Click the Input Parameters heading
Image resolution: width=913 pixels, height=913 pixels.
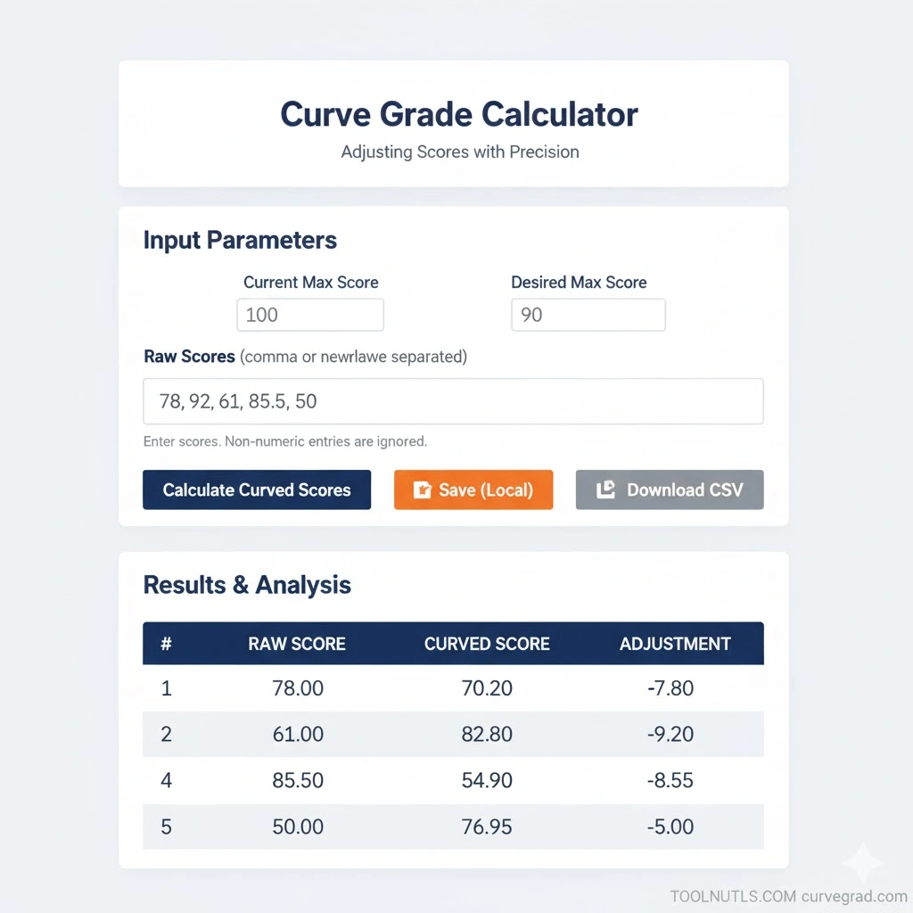point(240,240)
